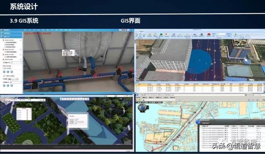Select the radio option under third sidebar group

5,57
